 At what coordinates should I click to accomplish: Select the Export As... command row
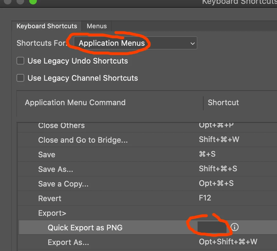click(x=148, y=242)
